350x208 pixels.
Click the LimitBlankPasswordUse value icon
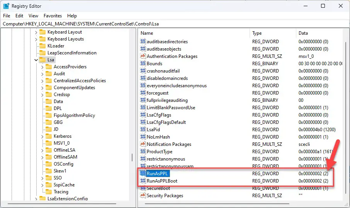point(143,107)
